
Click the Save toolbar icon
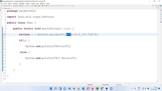tap(5, 6)
